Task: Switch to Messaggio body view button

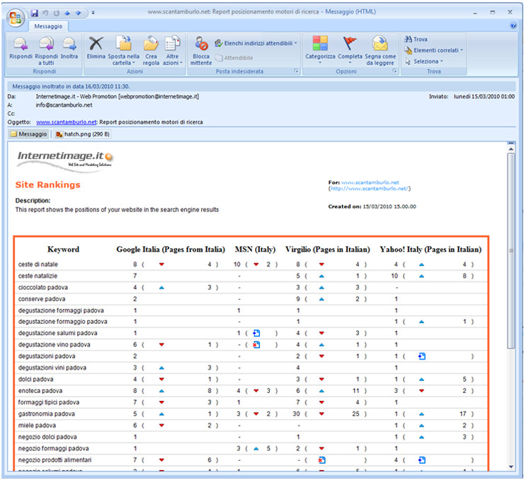Action: [29, 134]
